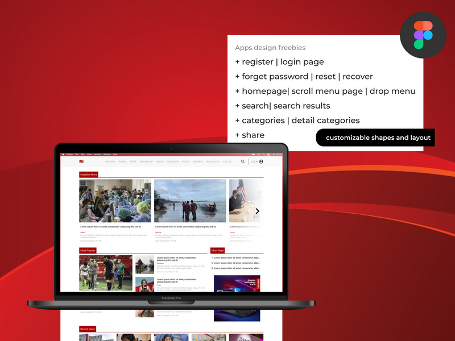
Task: Go to the TECHNOLOGY section
Action: (x=146, y=161)
